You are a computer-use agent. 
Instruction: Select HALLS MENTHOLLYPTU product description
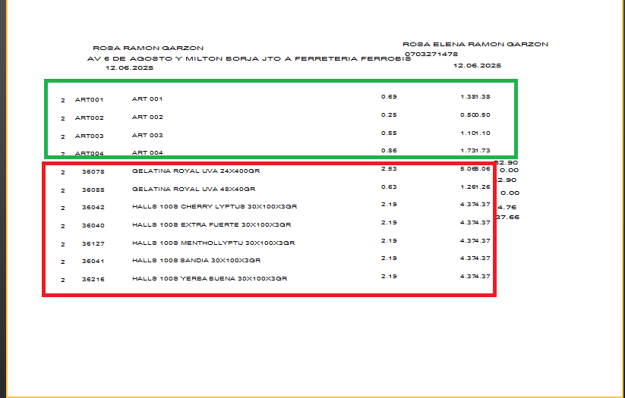[x=213, y=243]
